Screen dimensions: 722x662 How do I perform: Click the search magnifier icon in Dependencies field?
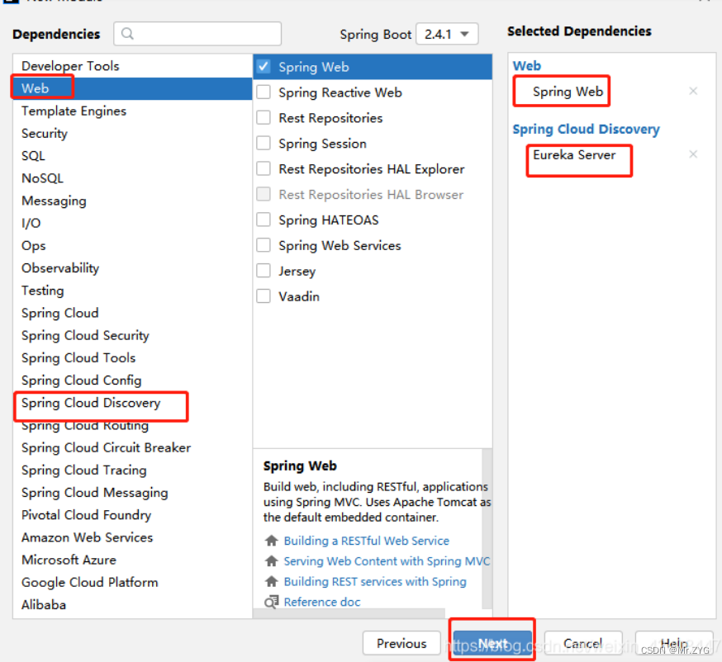127,34
